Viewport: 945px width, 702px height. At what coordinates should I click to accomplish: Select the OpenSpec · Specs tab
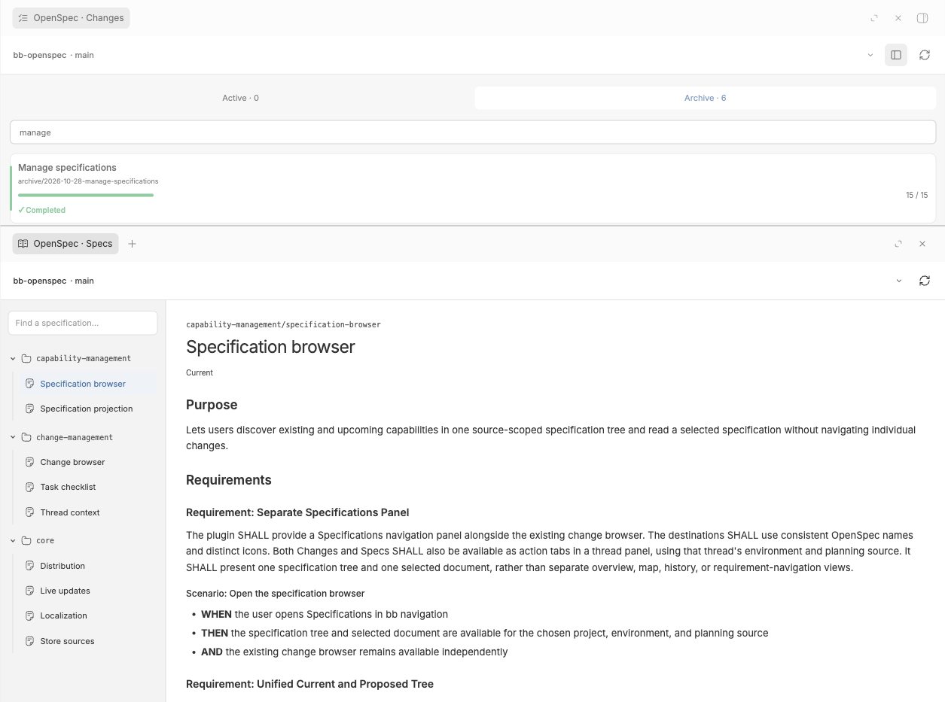pyautogui.click(x=66, y=244)
